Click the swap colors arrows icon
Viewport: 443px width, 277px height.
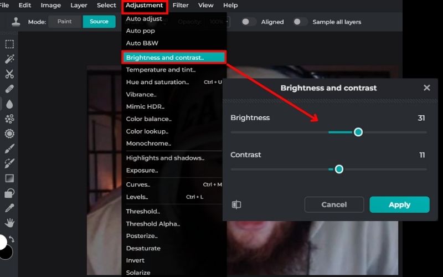click(x=12, y=239)
